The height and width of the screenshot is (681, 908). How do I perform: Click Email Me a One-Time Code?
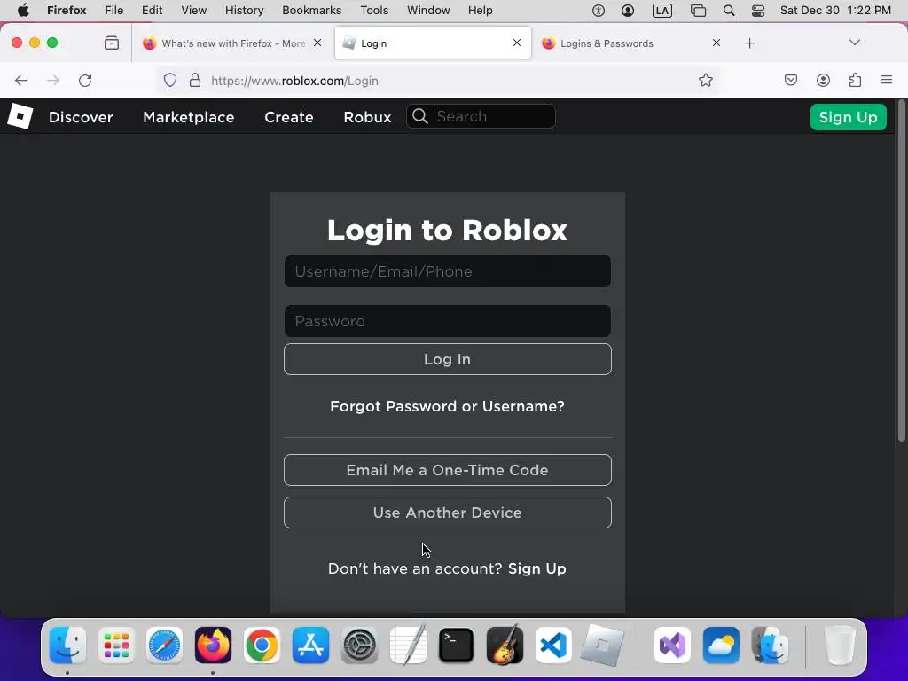tap(448, 470)
